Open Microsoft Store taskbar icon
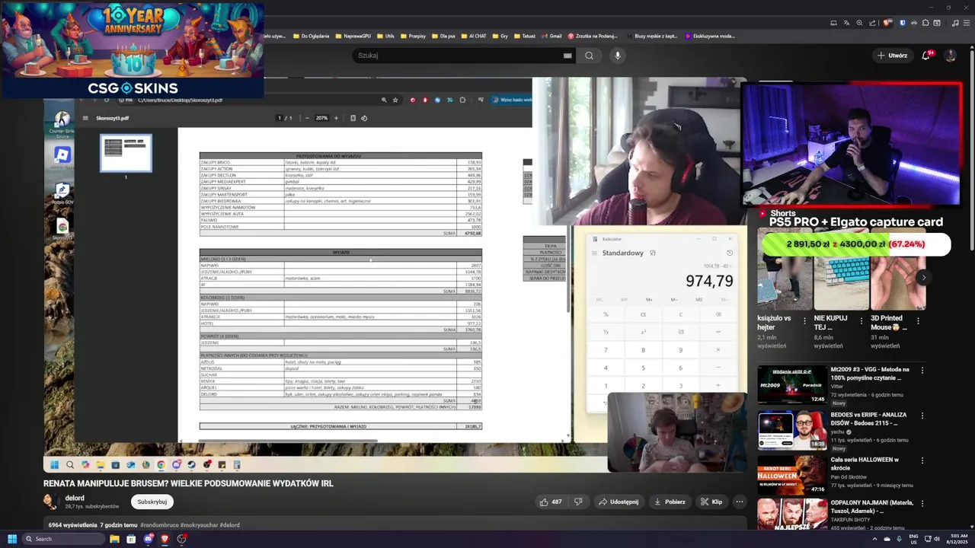975x548 pixels. point(131,539)
